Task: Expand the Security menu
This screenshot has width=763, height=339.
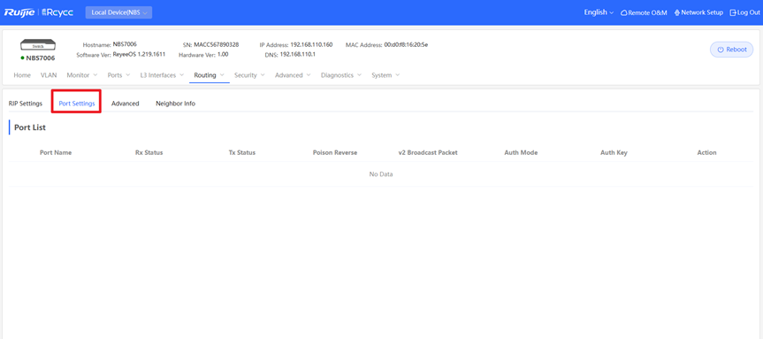Action: pos(249,75)
